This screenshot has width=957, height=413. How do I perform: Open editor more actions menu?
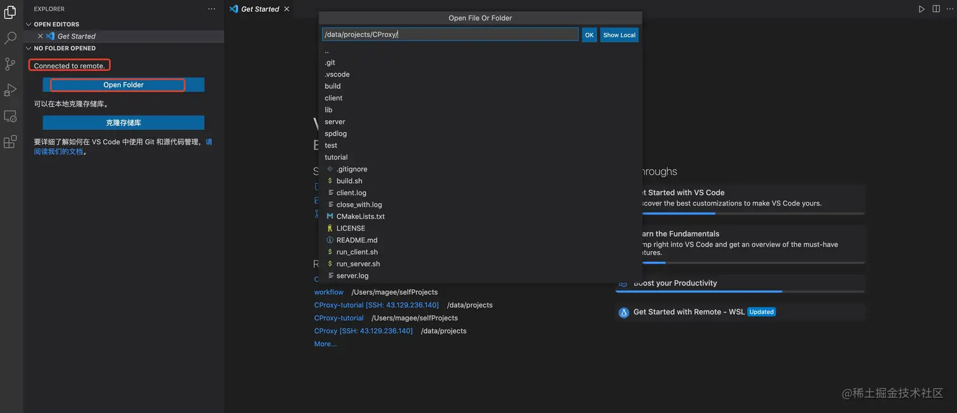[949, 9]
